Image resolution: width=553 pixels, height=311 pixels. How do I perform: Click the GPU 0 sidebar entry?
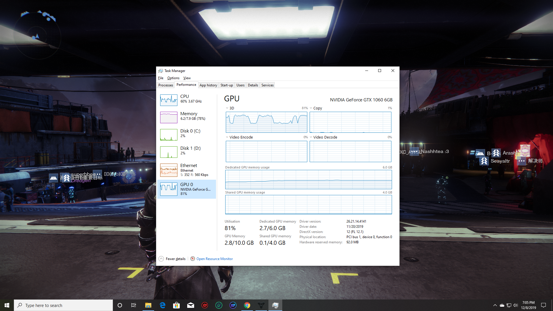coord(187,189)
